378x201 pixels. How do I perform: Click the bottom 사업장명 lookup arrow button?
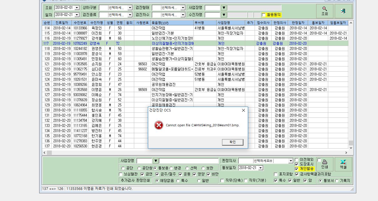click(x=155, y=161)
